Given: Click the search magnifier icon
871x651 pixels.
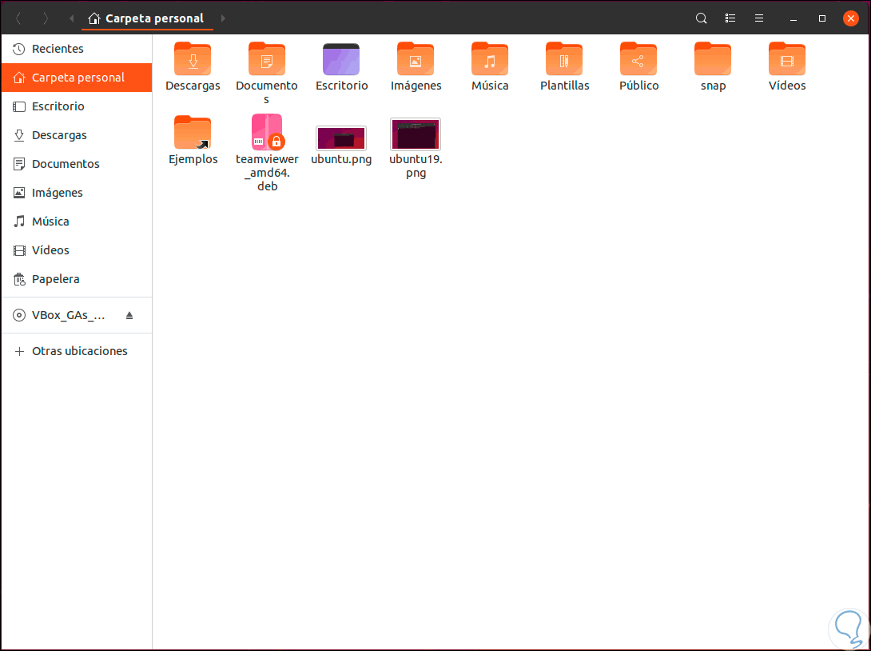Looking at the screenshot, I should tap(702, 18).
